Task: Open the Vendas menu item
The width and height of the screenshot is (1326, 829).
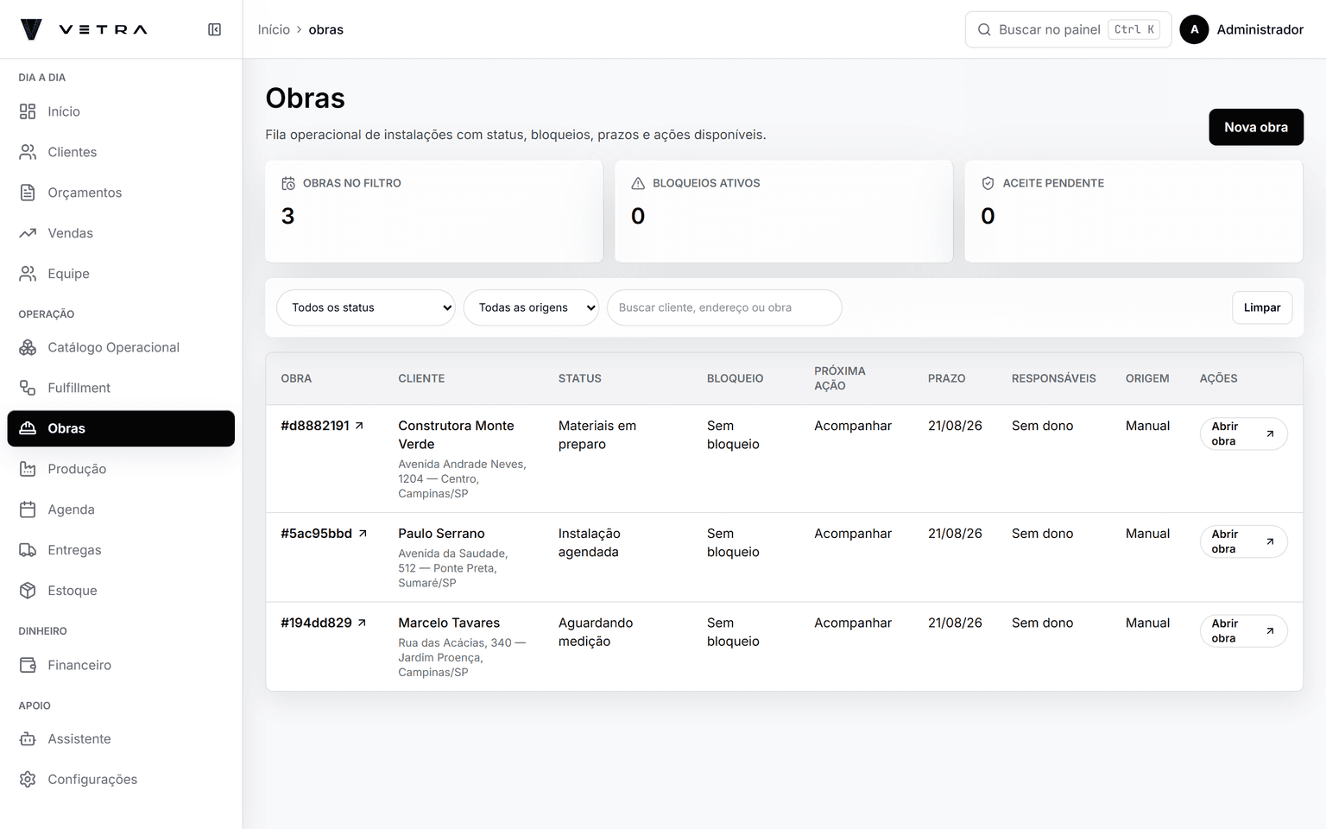Action: (121, 233)
